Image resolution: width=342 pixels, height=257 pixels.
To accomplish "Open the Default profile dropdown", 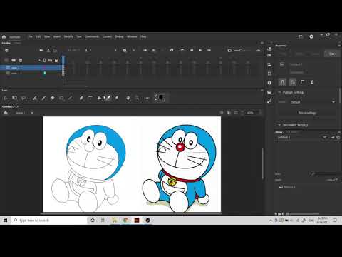I will pyautogui.click(x=313, y=102).
